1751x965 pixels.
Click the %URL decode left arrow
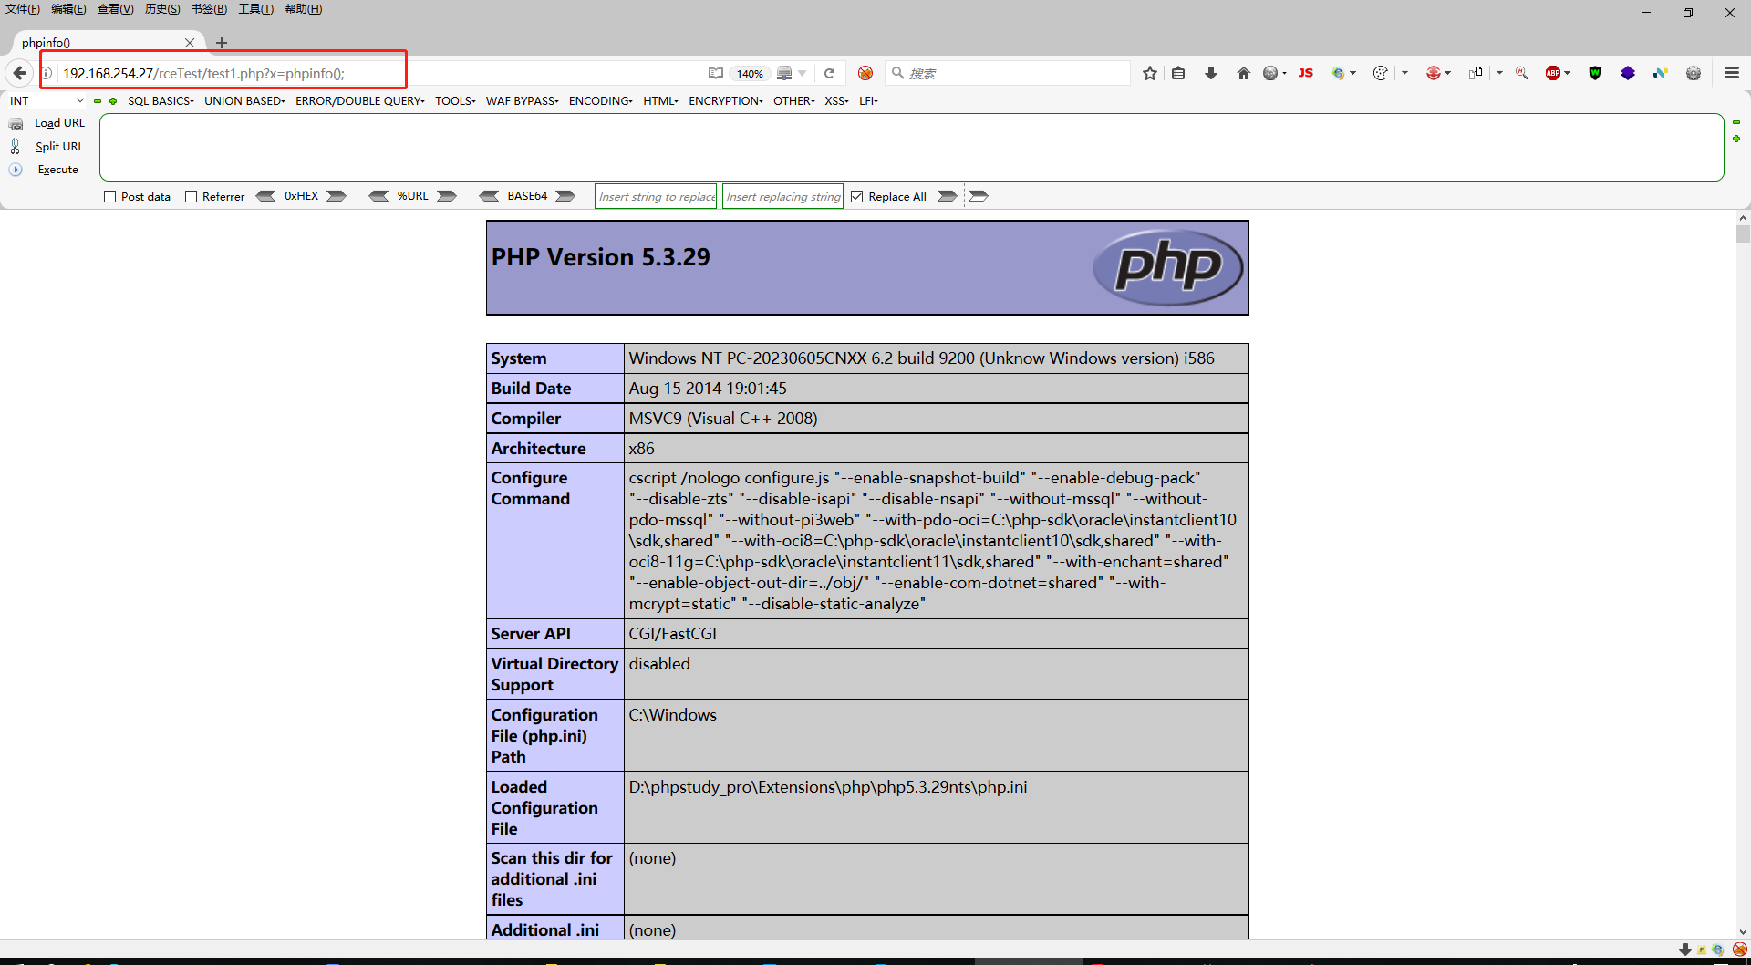point(378,196)
